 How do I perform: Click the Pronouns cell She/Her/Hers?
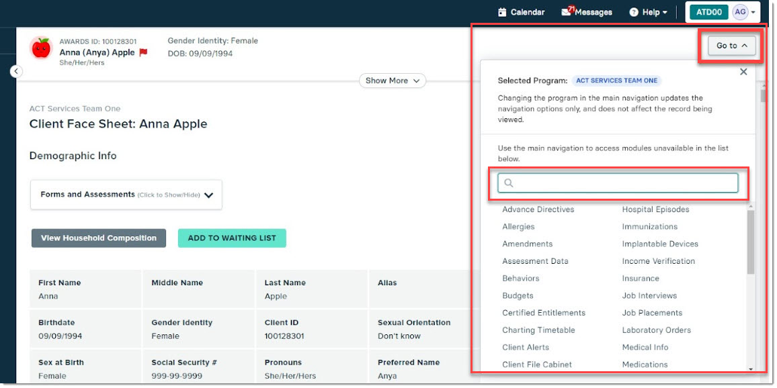tap(290, 376)
